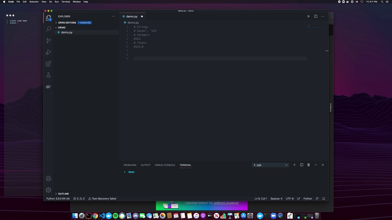Select Python language mode in status bar
Screen dimensions: 392x220
[x=308, y=199]
